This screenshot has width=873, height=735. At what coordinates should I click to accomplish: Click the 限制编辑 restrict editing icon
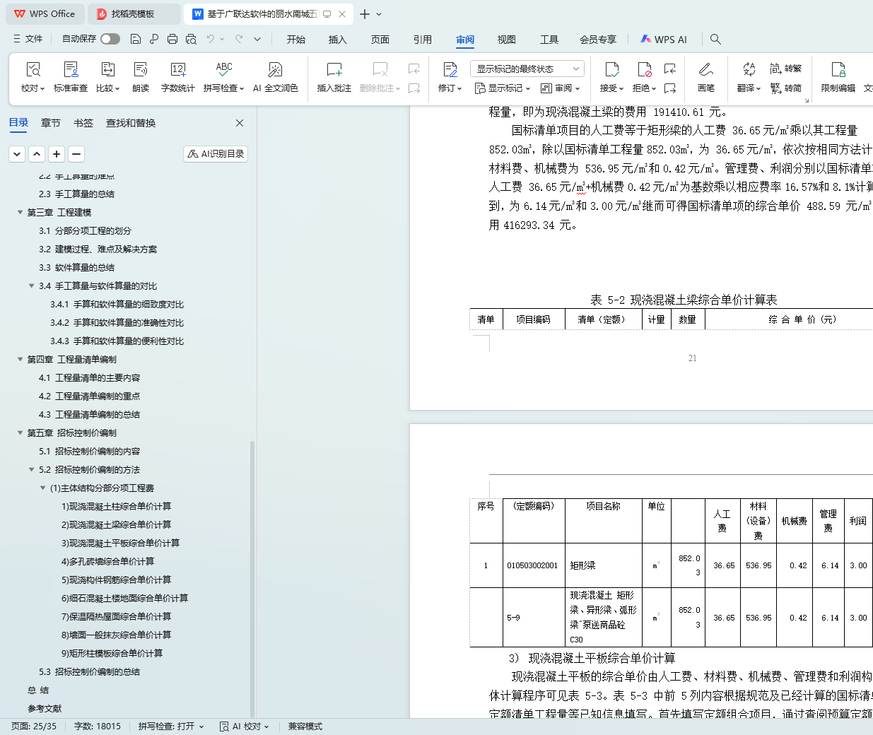(838, 70)
